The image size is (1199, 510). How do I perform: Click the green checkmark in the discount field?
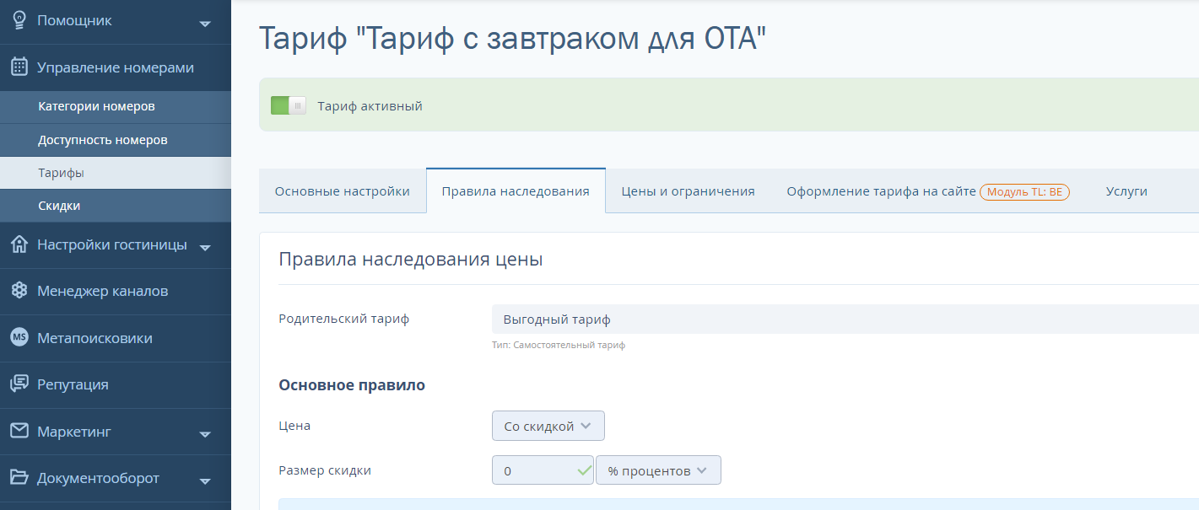pyautogui.click(x=584, y=471)
